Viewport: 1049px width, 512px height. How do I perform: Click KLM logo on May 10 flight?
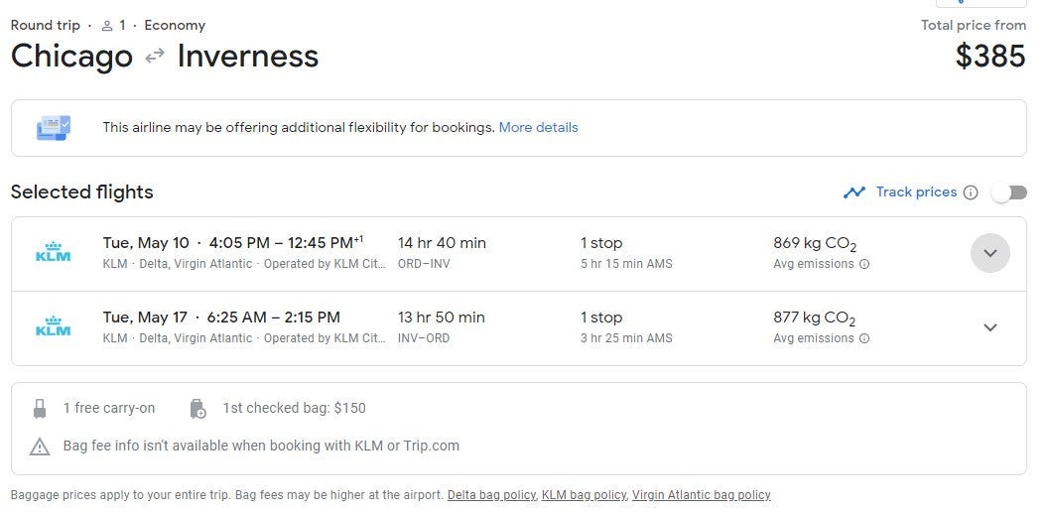click(x=53, y=253)
